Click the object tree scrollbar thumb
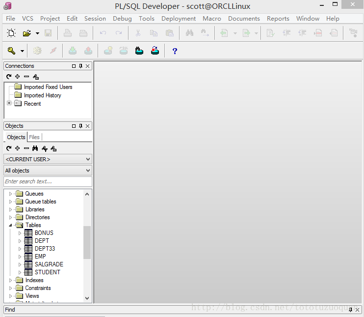Image resolution: width=364 pixels, height=317 pixels. pos(87,242)
